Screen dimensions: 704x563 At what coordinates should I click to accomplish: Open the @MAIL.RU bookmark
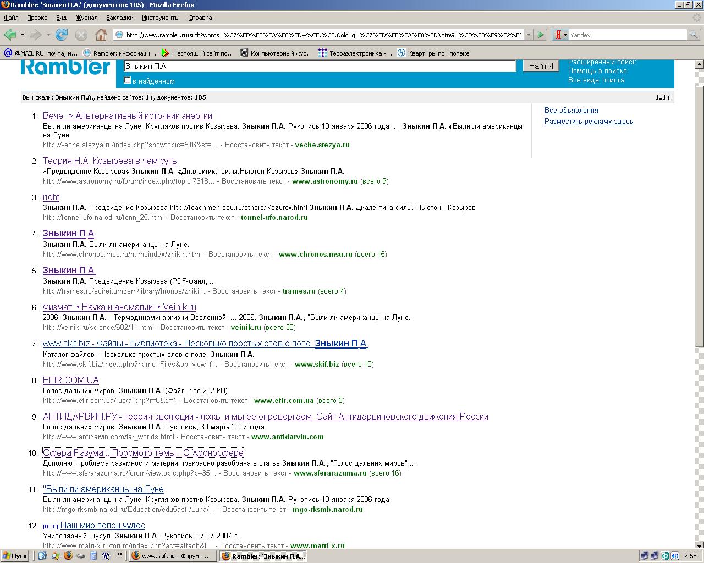click(x=41, y=53)
